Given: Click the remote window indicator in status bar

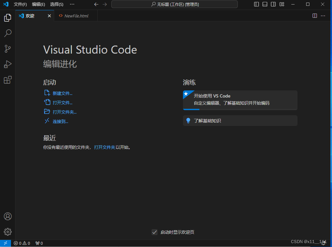Looking at the screenshot, I should [5, 243].
